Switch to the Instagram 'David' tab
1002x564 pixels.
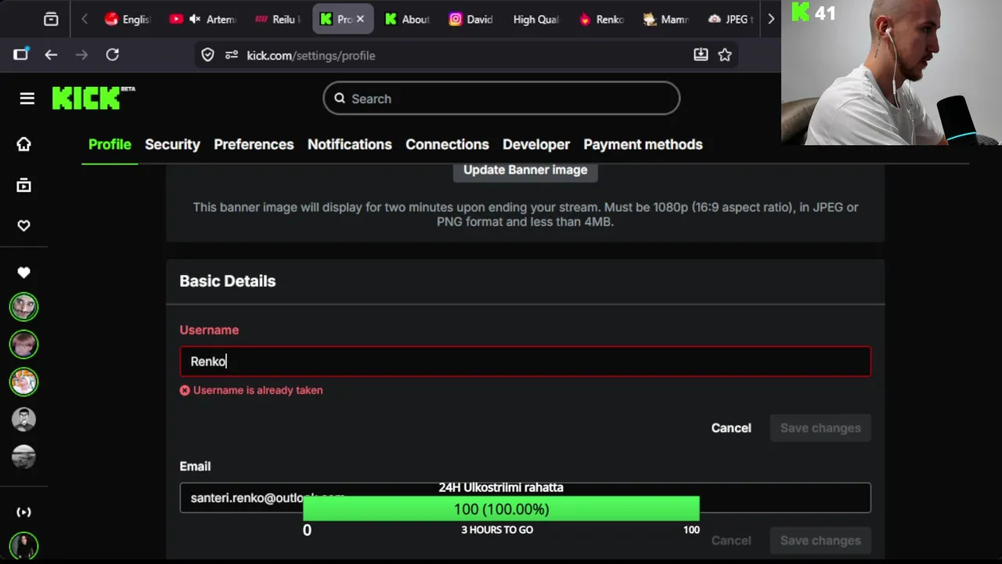pos(470,20)
